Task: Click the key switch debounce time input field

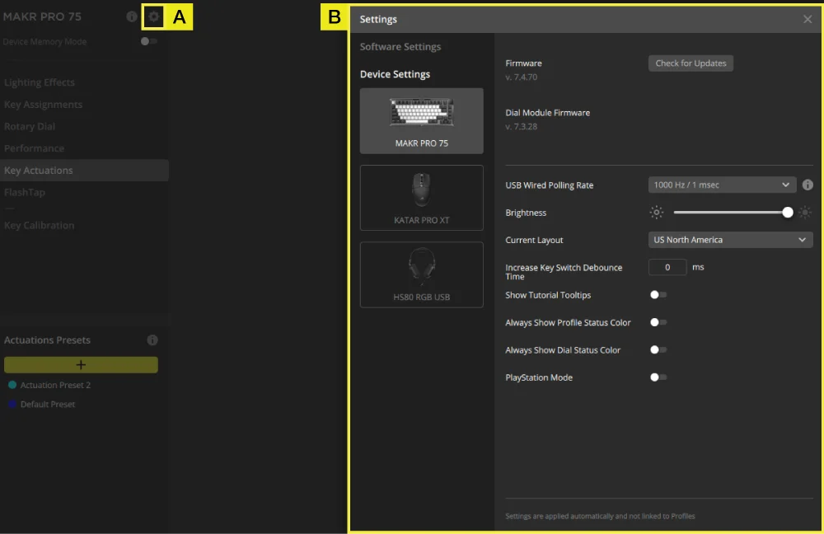Action: point(667,267)
